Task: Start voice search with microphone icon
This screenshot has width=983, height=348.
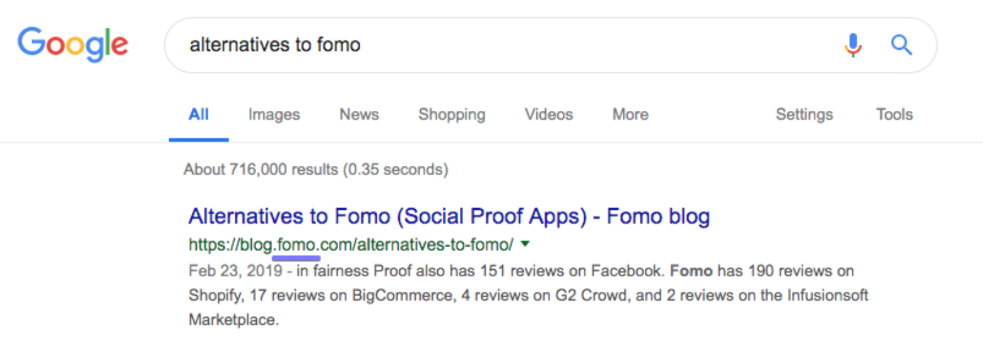Action: click(x=852, y=45)
